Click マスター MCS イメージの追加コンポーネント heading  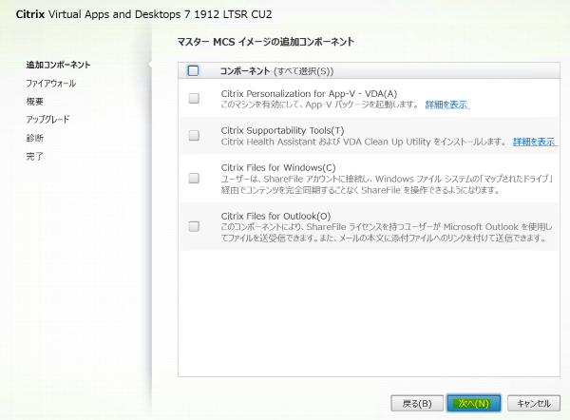(266, 42)
